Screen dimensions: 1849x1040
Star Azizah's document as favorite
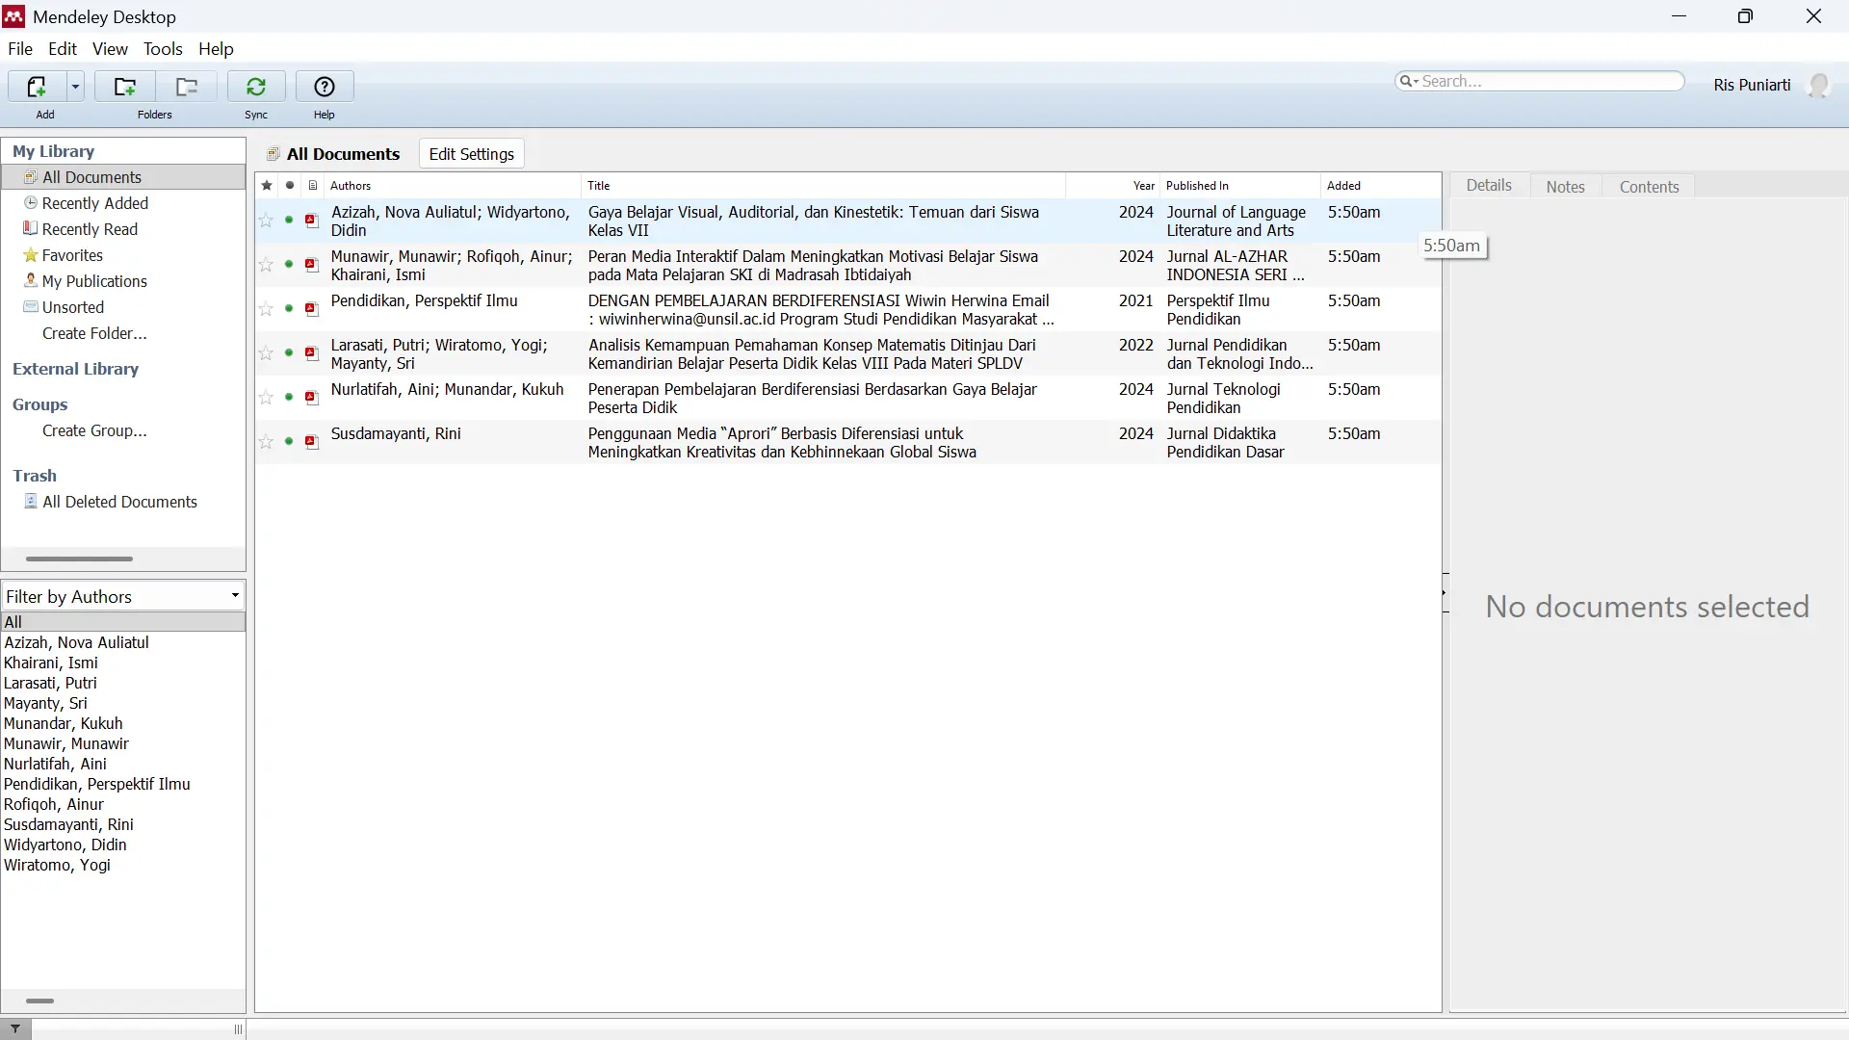[x=267, y=221]
